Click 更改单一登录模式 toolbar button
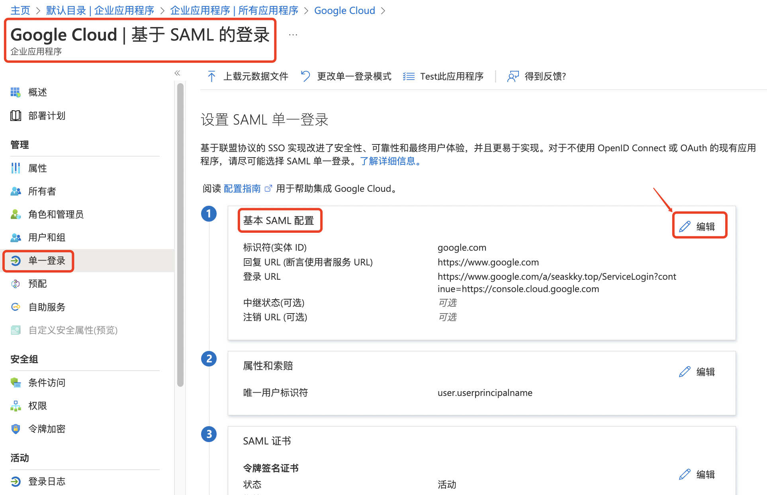Viewport: 767px width, 495px height. tap(346, 76)
